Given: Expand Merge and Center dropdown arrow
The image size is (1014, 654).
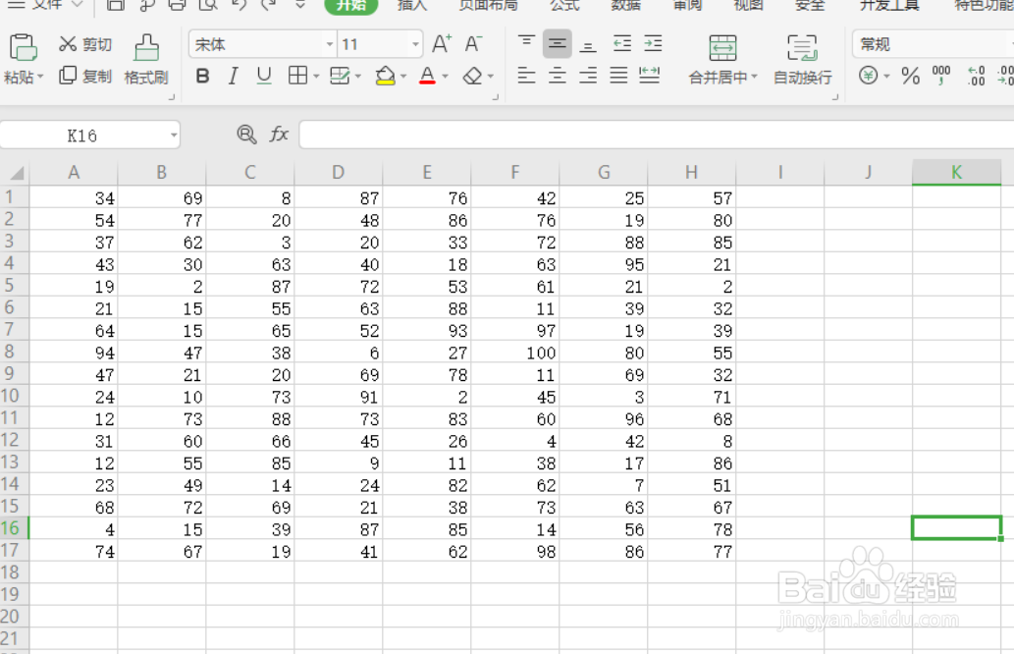Looking at the screenshot, I should pos(754,77).
